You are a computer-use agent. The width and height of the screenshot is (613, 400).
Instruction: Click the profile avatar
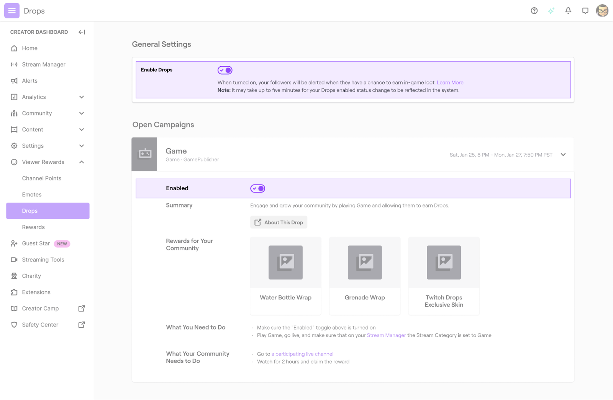point(602,11)
